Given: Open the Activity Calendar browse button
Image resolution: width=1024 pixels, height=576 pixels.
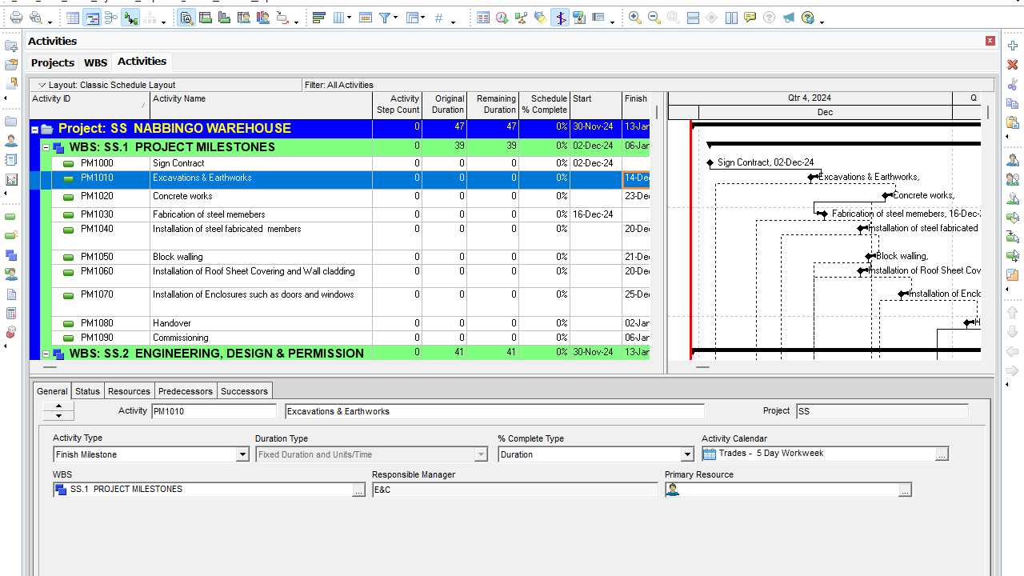Looking at the screenshot, I should [x=942, y=453].
